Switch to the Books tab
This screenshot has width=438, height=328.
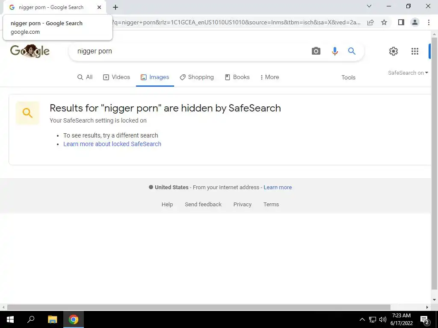pyautogui.click(x=237, y=77)
